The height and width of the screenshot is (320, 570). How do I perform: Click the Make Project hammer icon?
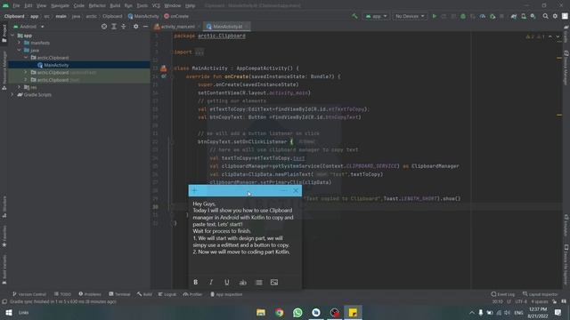click(x=354, y=16)
